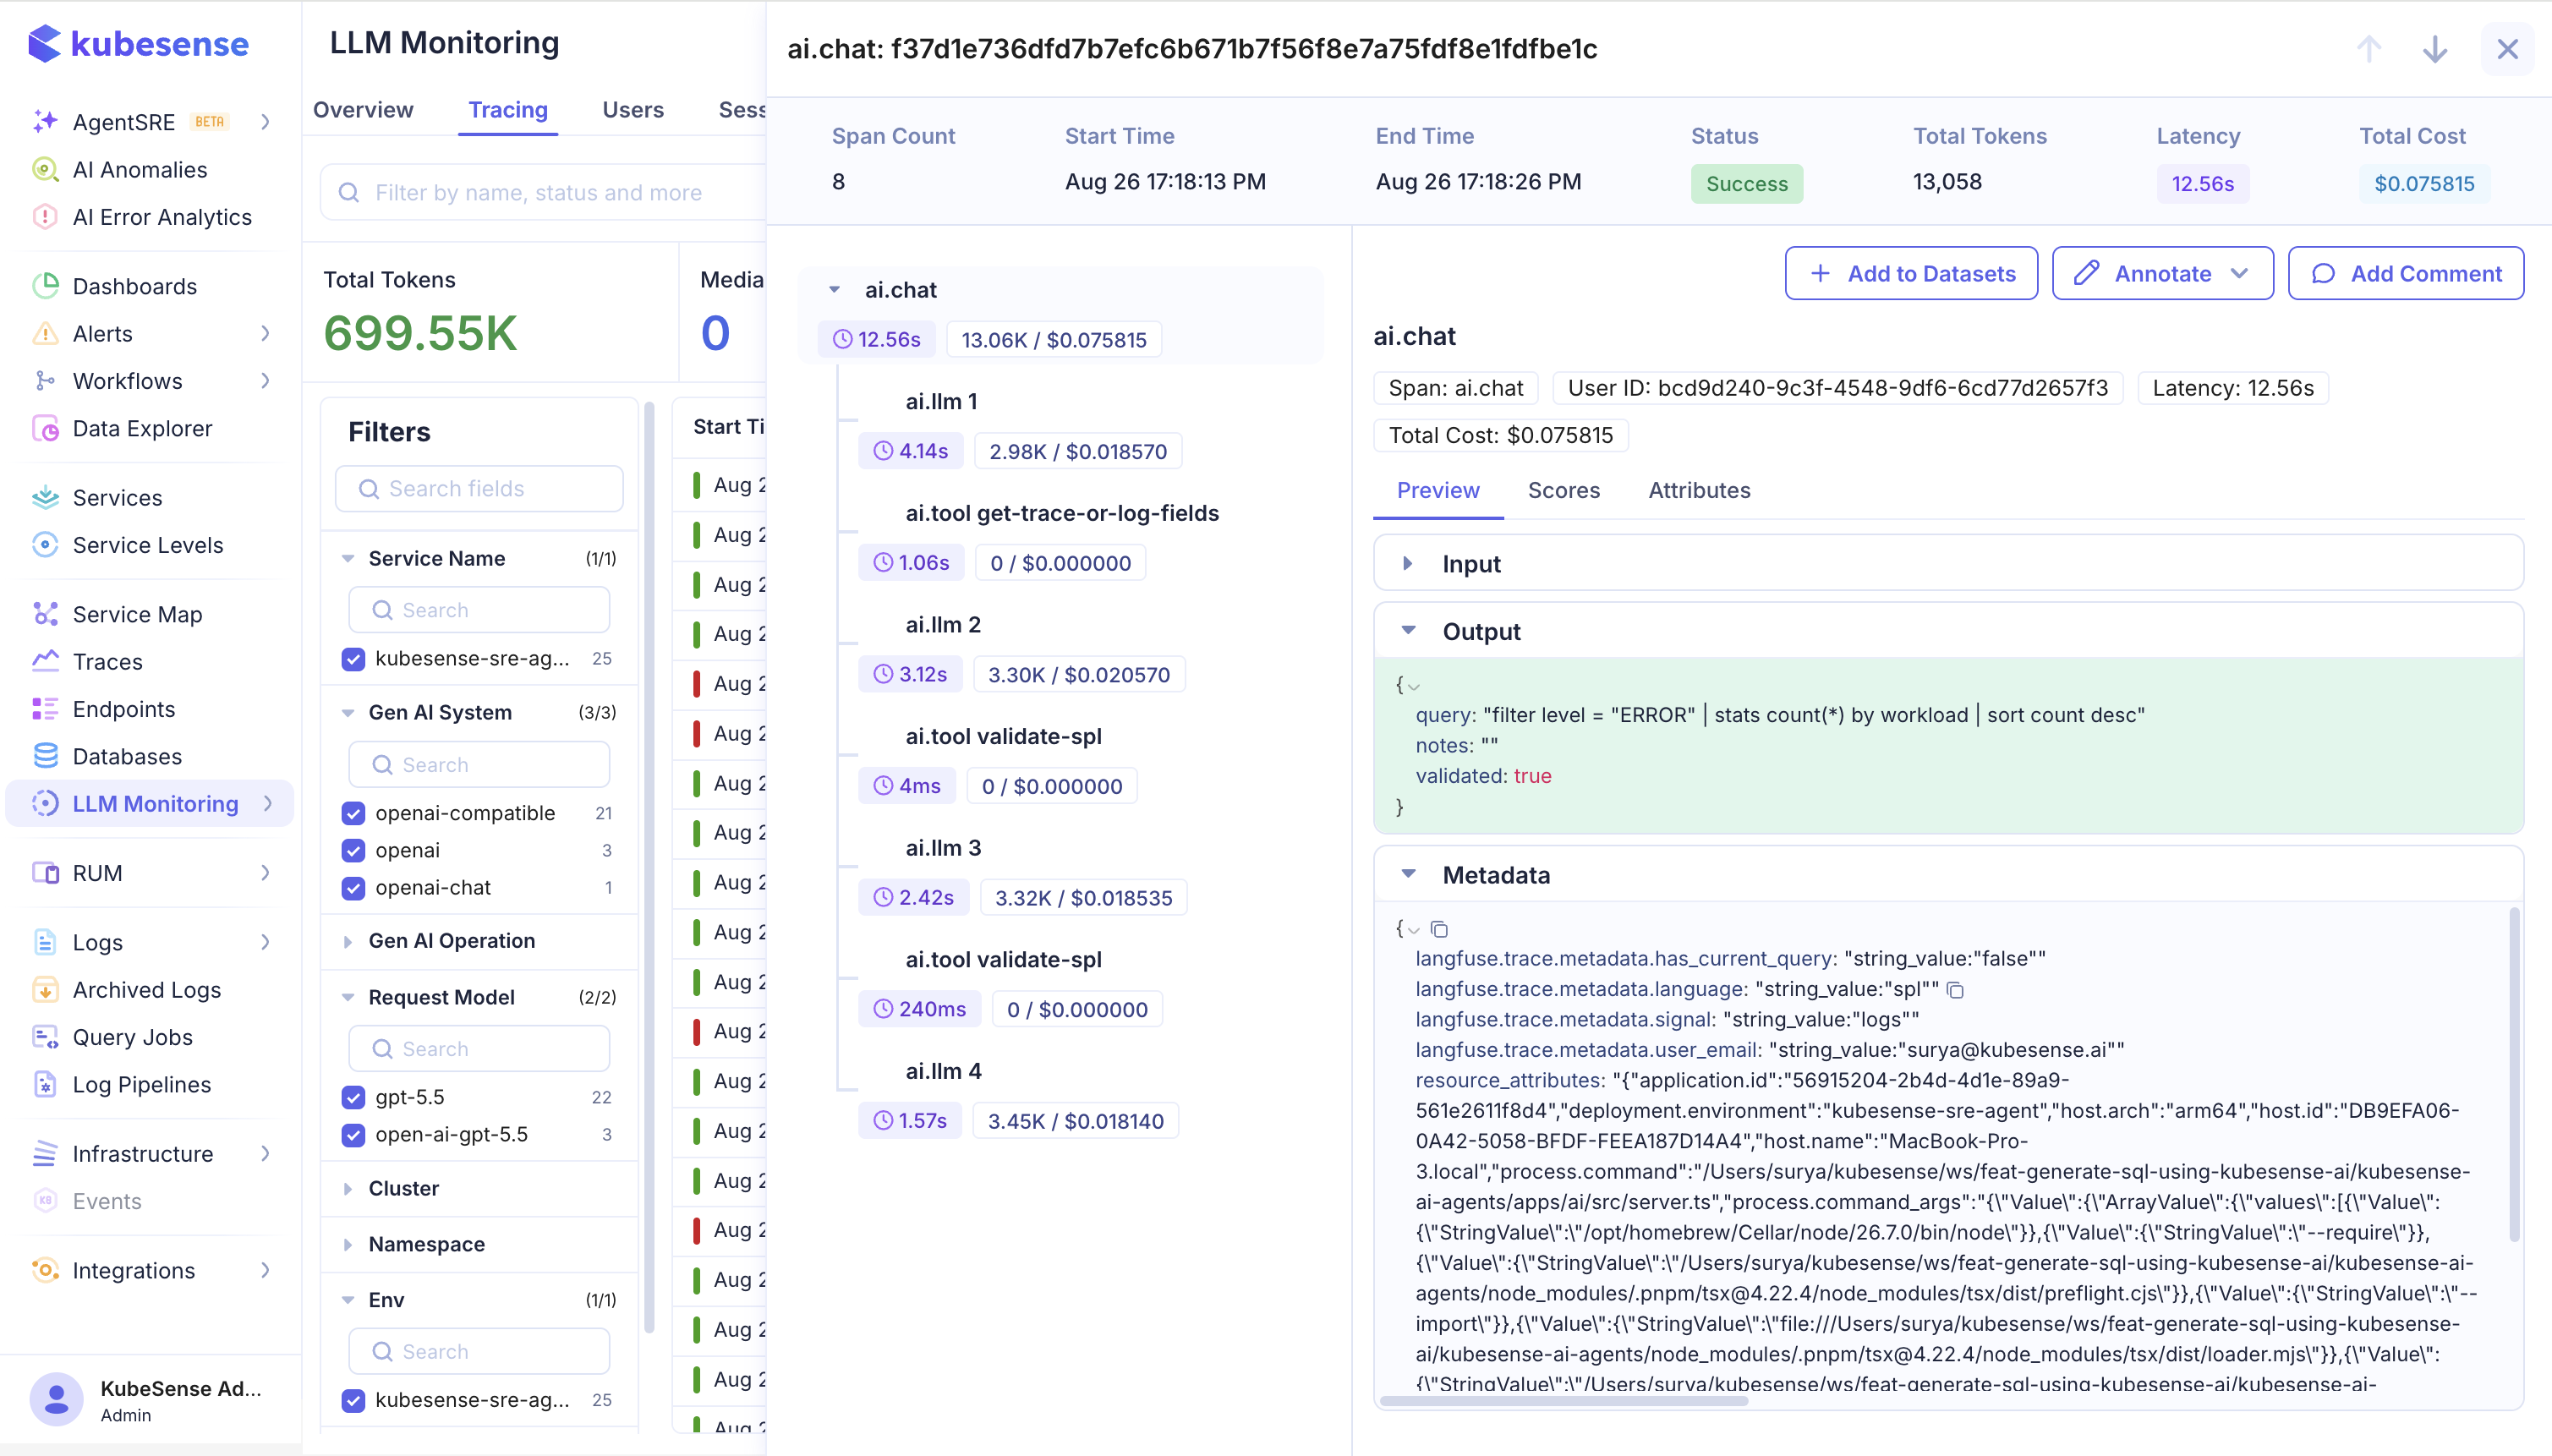Select the ai.tool get-trace-or-log-fields span
This screenshot has width=2552, height=1456.
pos(1061,513)
